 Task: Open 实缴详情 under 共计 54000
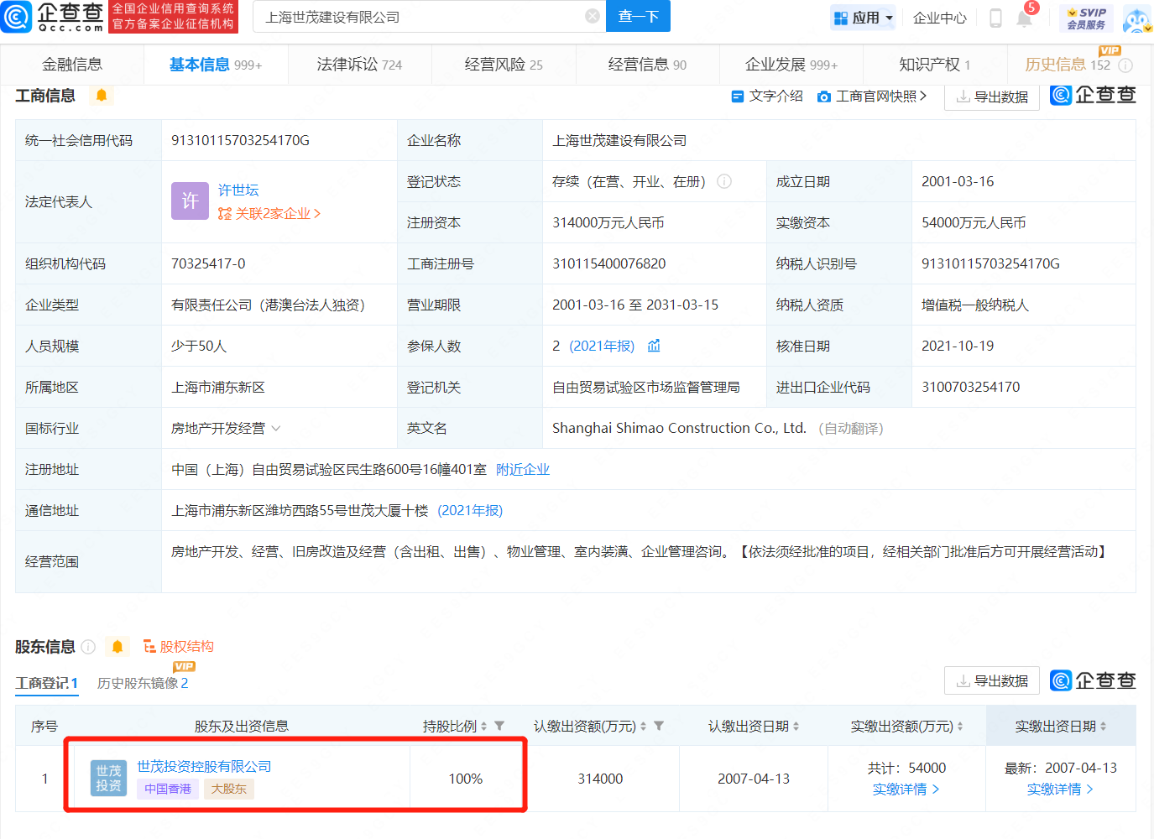[906, 789]
